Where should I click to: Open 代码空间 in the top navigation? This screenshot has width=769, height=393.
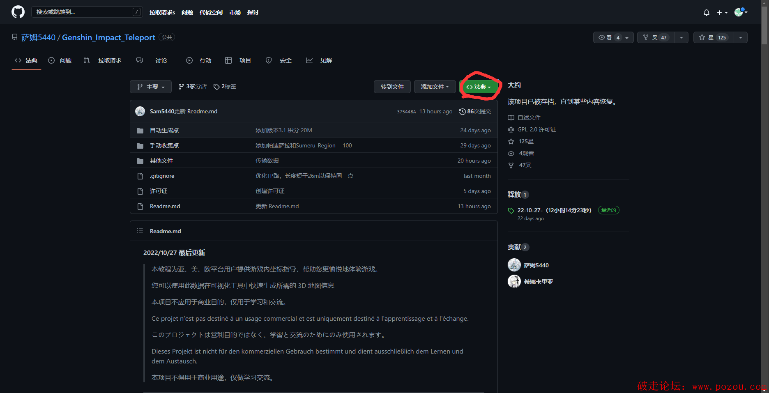pos(211,12)
